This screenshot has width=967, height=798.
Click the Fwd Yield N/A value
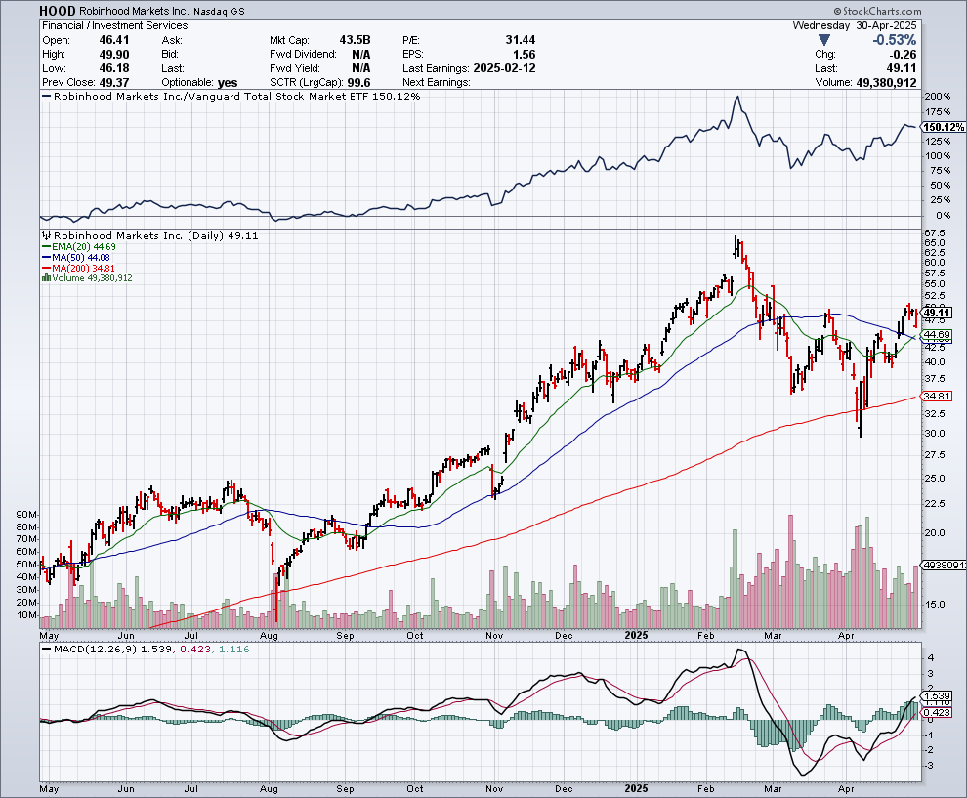(x=360, y=68)
